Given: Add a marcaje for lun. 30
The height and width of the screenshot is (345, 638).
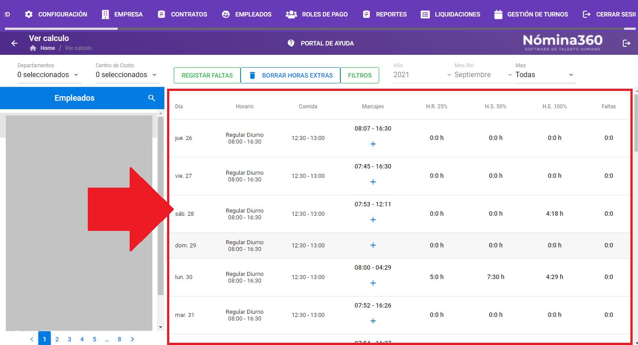Looking at the screenshot, I should [373, 283].
